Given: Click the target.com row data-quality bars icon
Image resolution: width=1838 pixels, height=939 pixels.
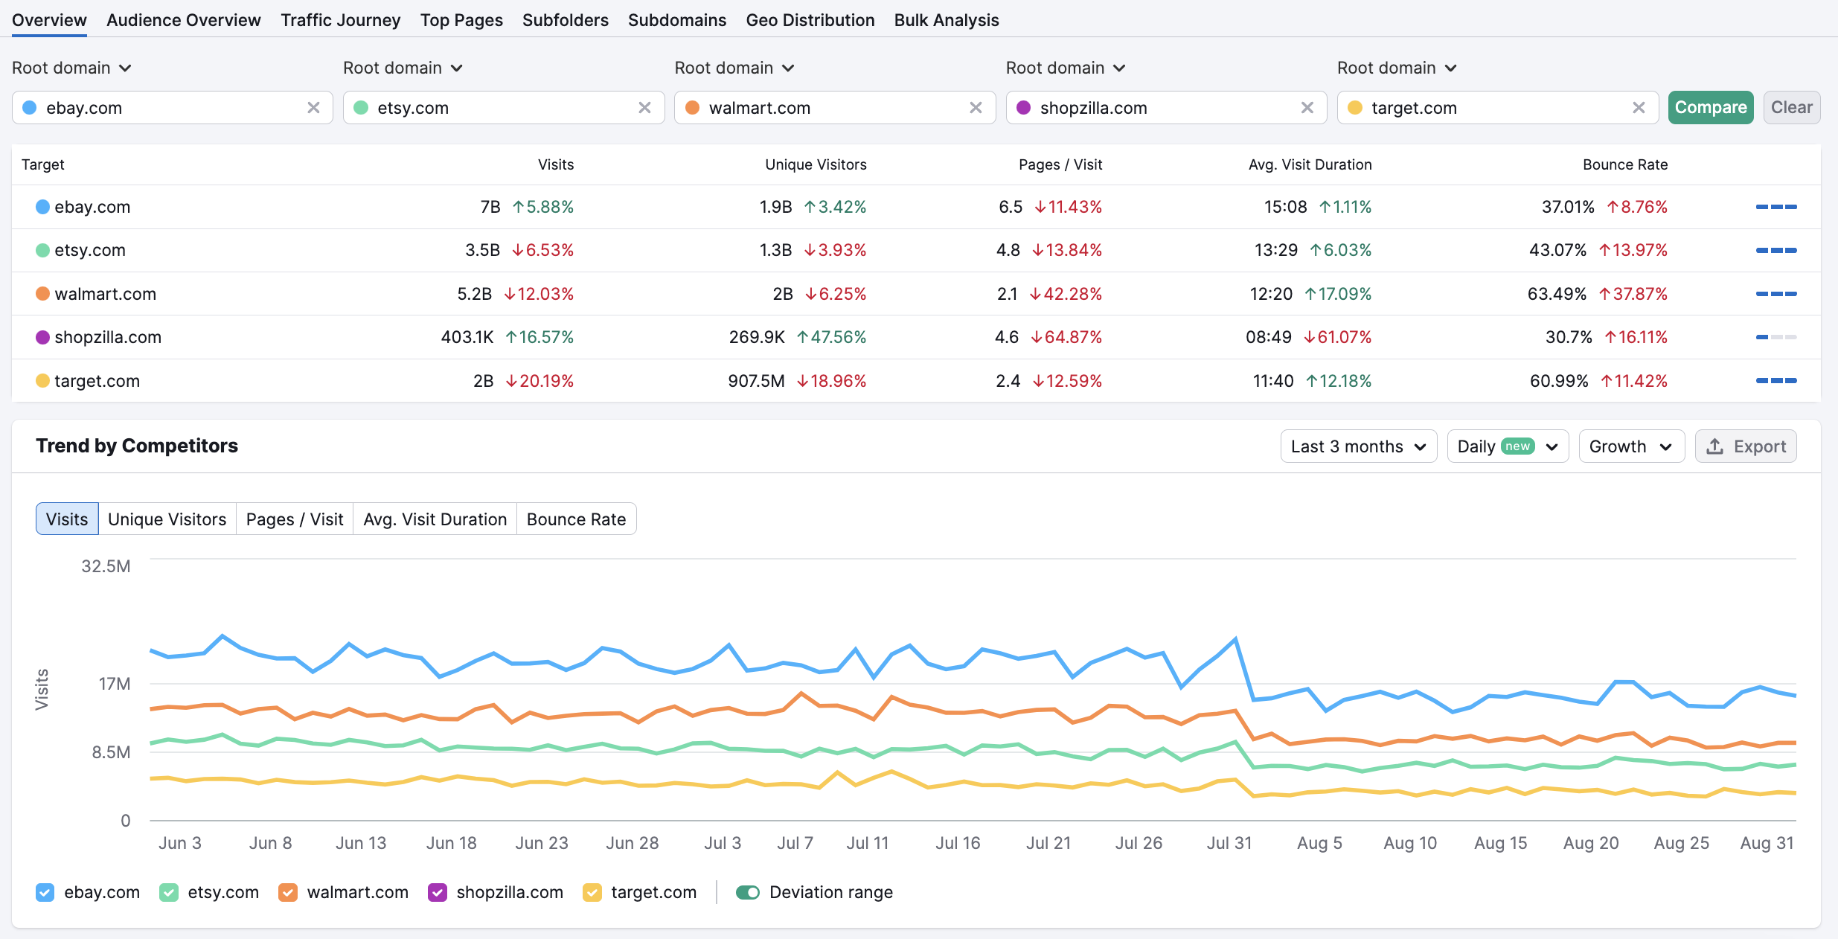Looking at the screenshot, I should pos(1776,381).
